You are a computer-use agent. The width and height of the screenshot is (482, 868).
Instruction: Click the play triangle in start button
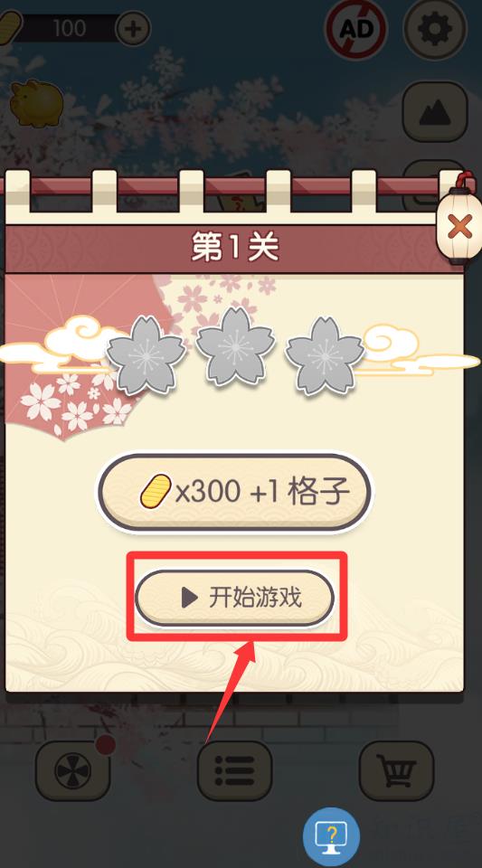(x=189, y=598)
